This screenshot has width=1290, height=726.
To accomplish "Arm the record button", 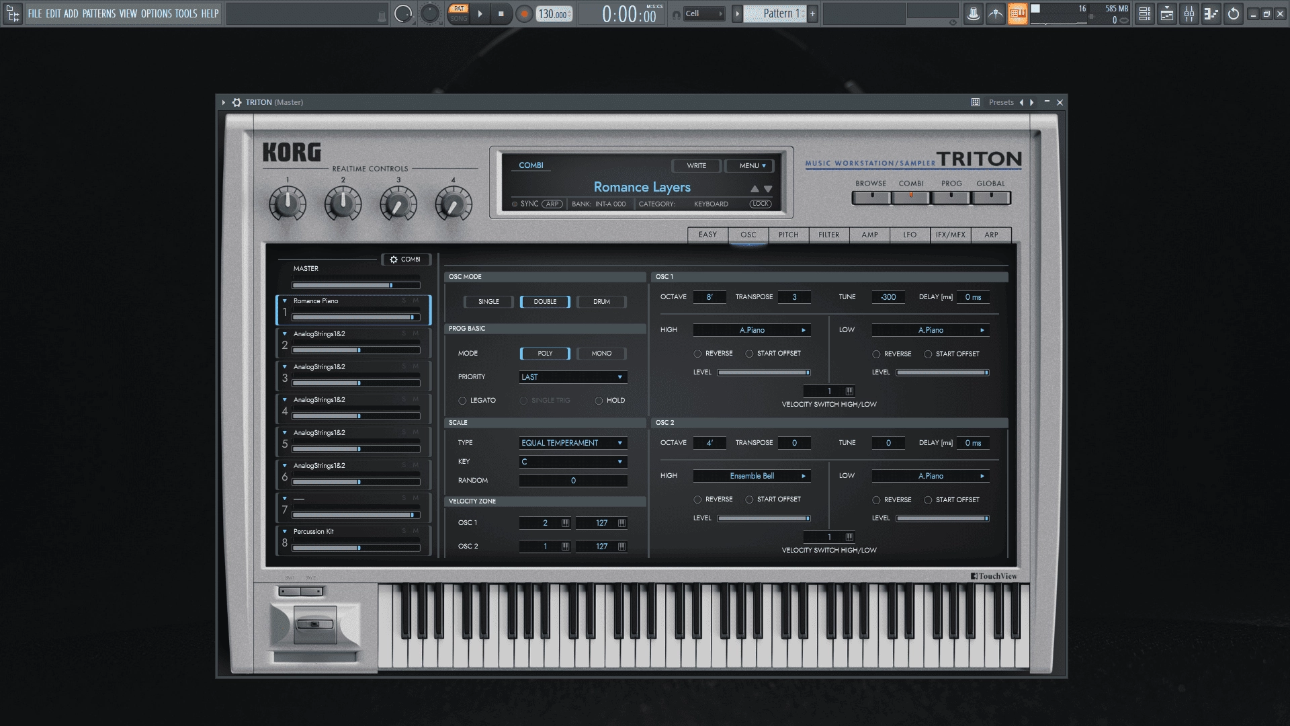I will click(x=524, y=13).
